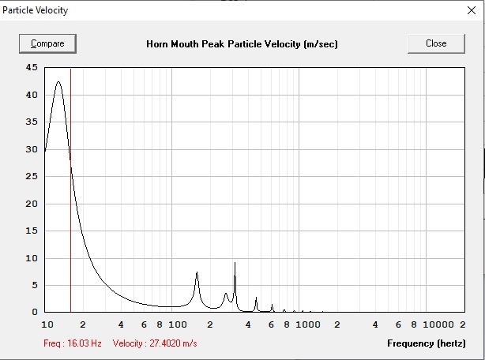This screenshot has width=485, height=360.
Task: Click the 25 value on vertical axis
Action: [32, 176]
